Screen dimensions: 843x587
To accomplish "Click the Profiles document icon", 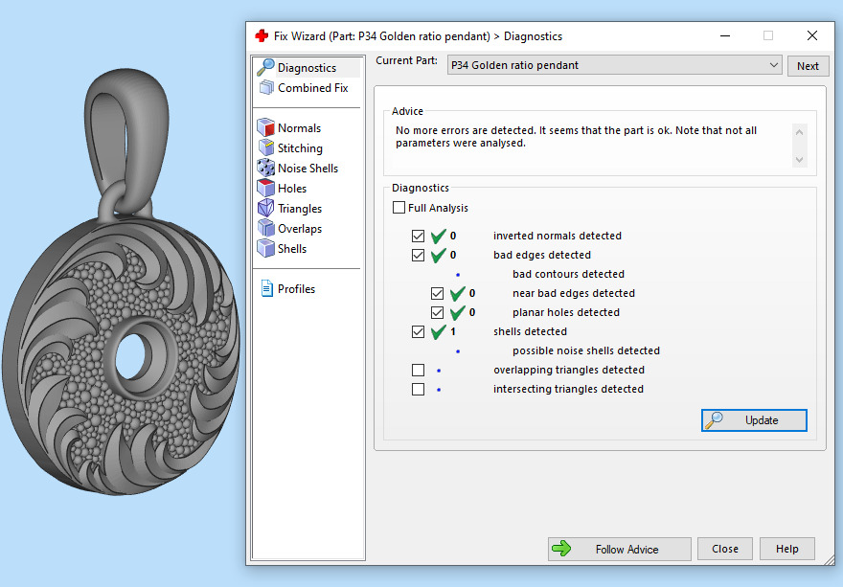I will click(266, 288).
